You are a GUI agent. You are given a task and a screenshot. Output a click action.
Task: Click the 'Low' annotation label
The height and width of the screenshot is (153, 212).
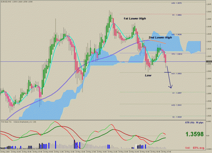pyautogui.click(x=148, y=75)
